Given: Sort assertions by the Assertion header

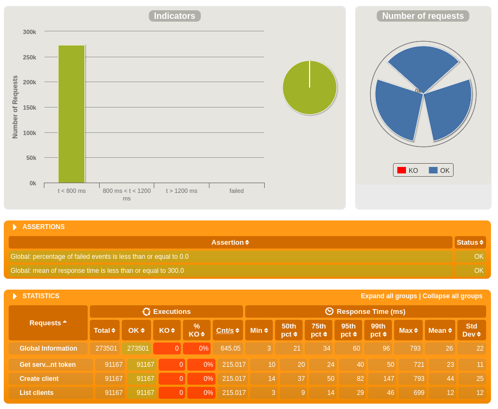Looking at the screenshot, I should pos(230,243).
